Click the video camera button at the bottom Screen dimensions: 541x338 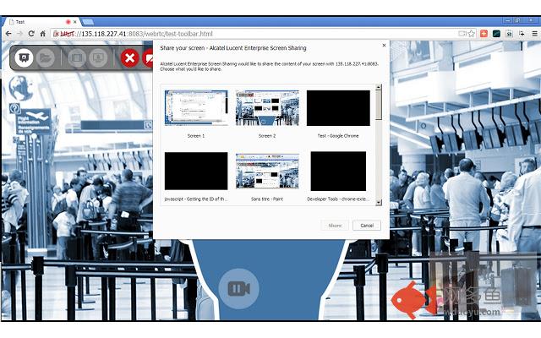click(238, 289)
